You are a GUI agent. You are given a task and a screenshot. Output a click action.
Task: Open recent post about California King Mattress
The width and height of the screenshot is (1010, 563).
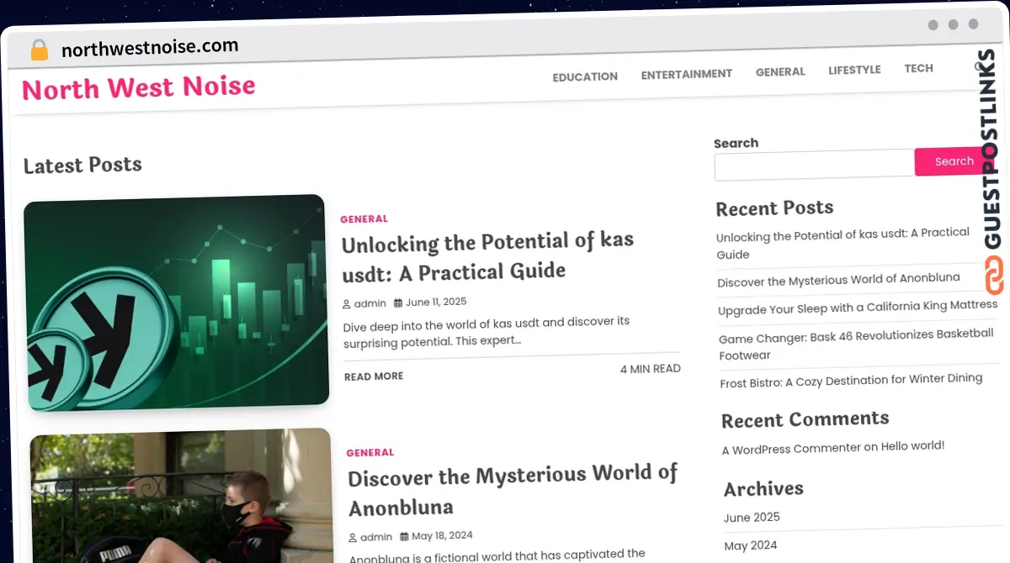857,308
